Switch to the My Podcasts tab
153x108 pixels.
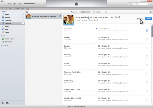85,12
